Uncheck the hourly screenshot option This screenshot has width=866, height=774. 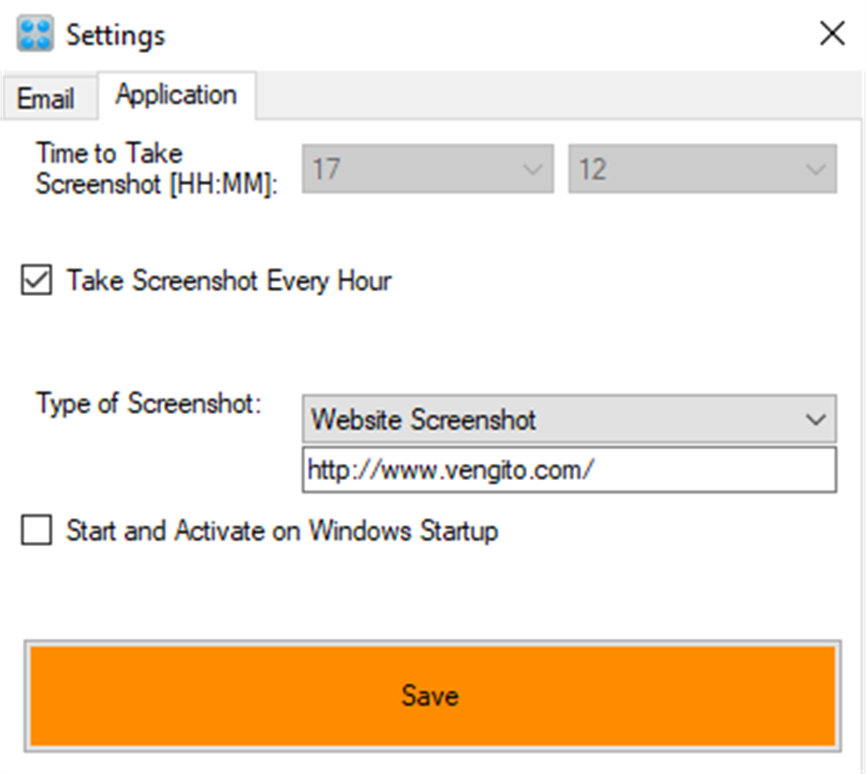[x=35, y=280]
